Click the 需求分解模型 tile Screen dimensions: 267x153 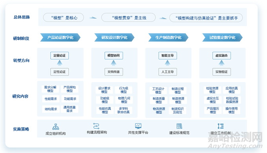coord(50,89)
